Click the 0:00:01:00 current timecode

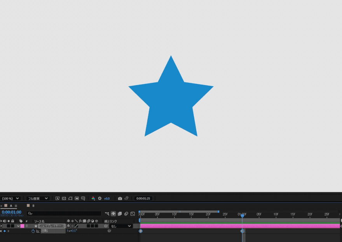point(12,212)
